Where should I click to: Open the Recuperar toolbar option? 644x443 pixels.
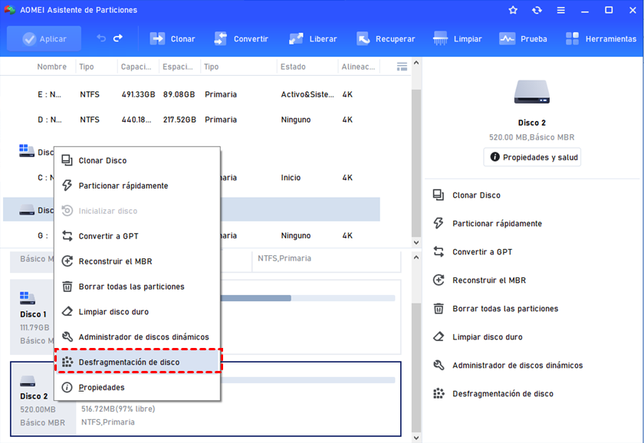[386, 38]
